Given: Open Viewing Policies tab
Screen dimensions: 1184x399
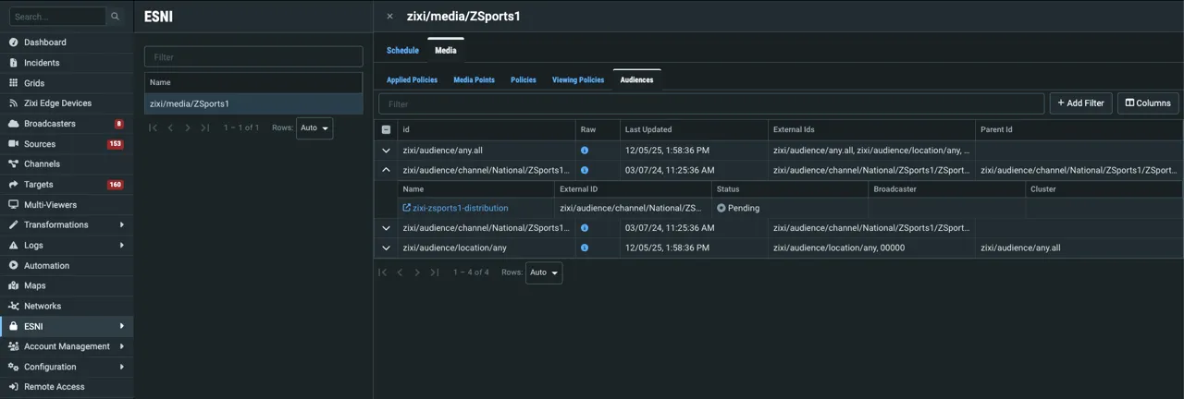Looking at the screenshot, I should click(x=578, y=79).
